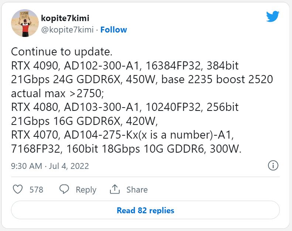Click the Reply text label

point(86,190)
